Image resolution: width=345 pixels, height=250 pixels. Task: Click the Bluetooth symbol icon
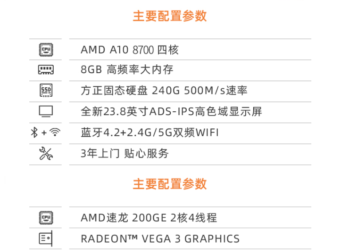[x=34, y=133]
